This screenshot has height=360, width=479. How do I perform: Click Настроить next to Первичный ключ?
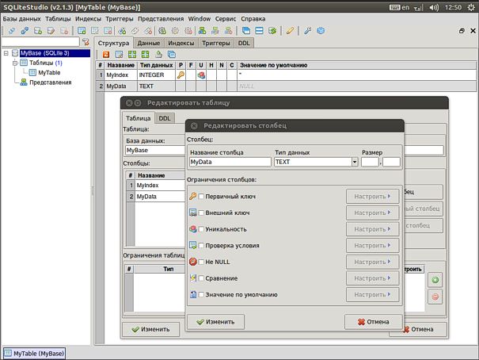(372, 197)
